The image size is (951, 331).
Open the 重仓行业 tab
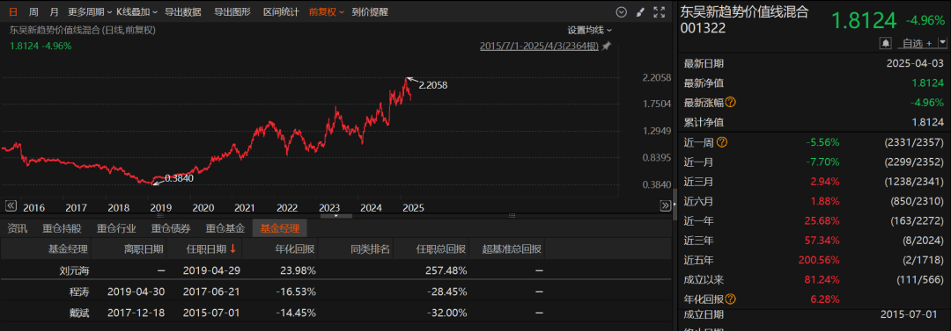point(116,228)
